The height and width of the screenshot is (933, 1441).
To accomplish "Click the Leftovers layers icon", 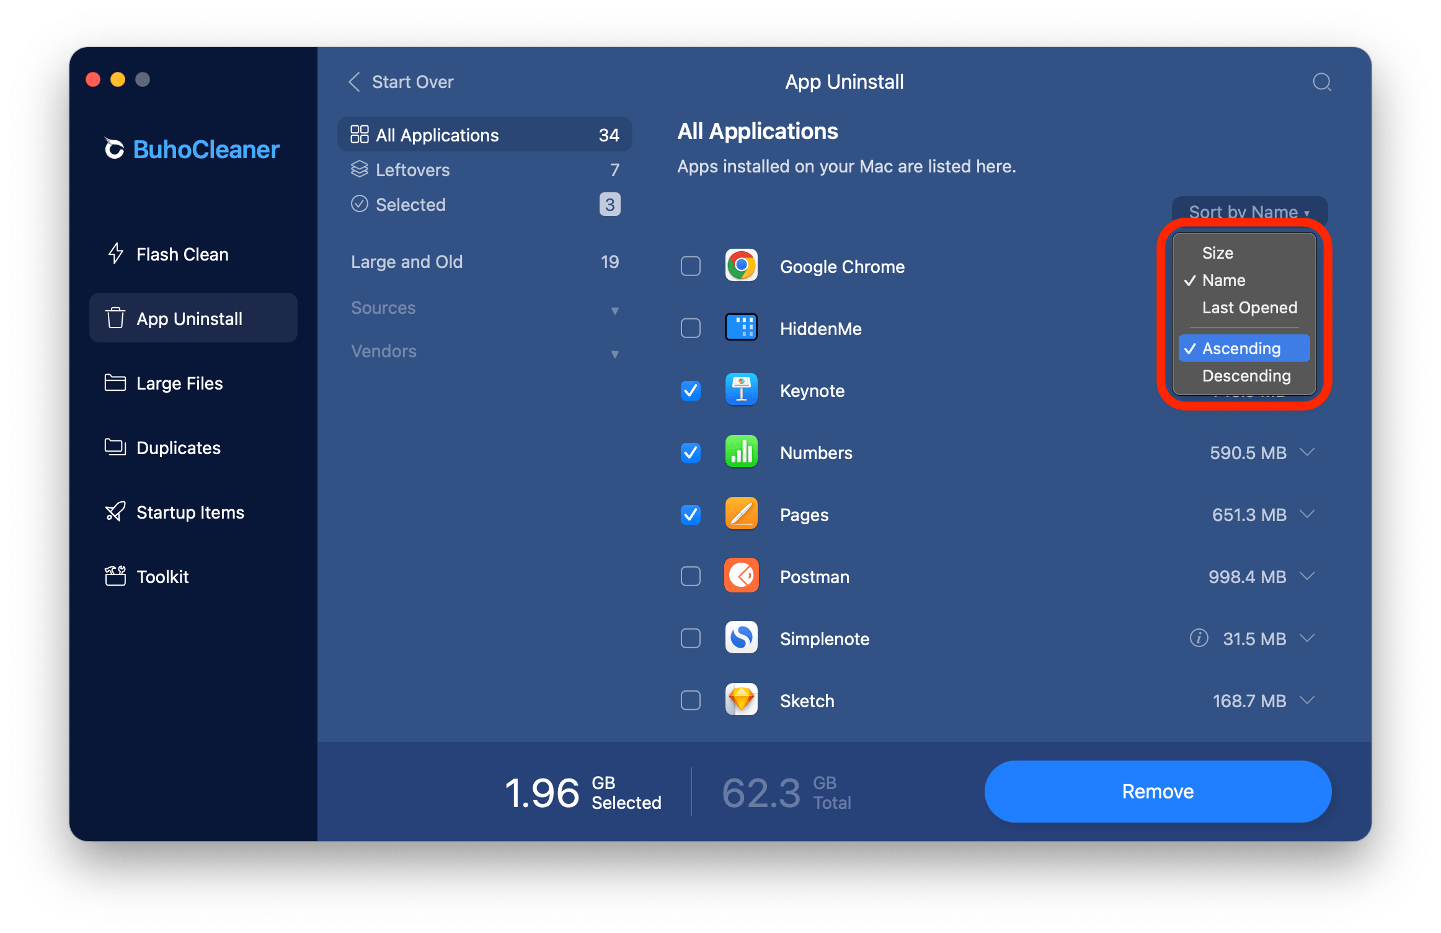I will tap(360, 169).
